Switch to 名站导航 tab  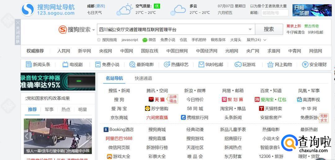114,78
